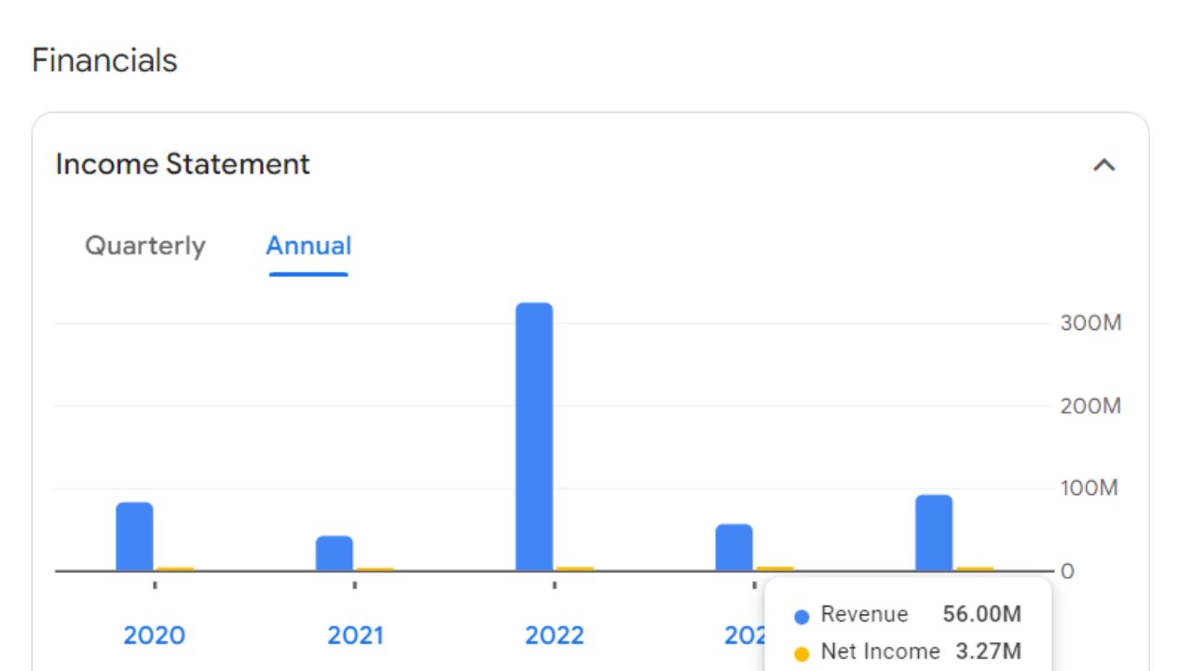Select the 2021 year label
1193x671 pixels.
click(355, 636)
